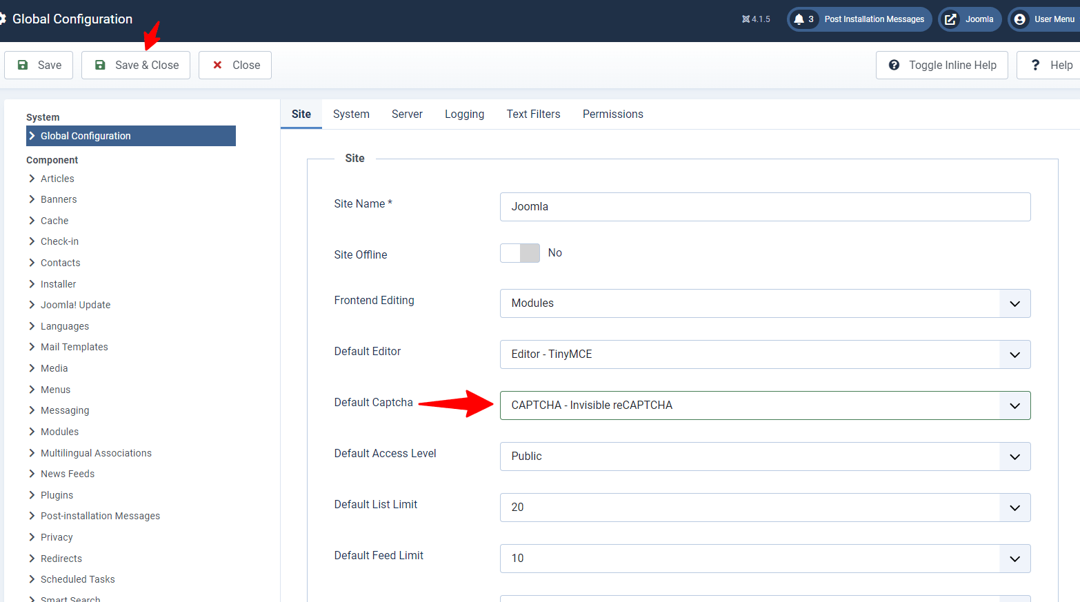This screenshot has width=1080, height=602.
Task: Open Joomla! Update configuration
Action: pyautogui.click(x=75, y=305)
